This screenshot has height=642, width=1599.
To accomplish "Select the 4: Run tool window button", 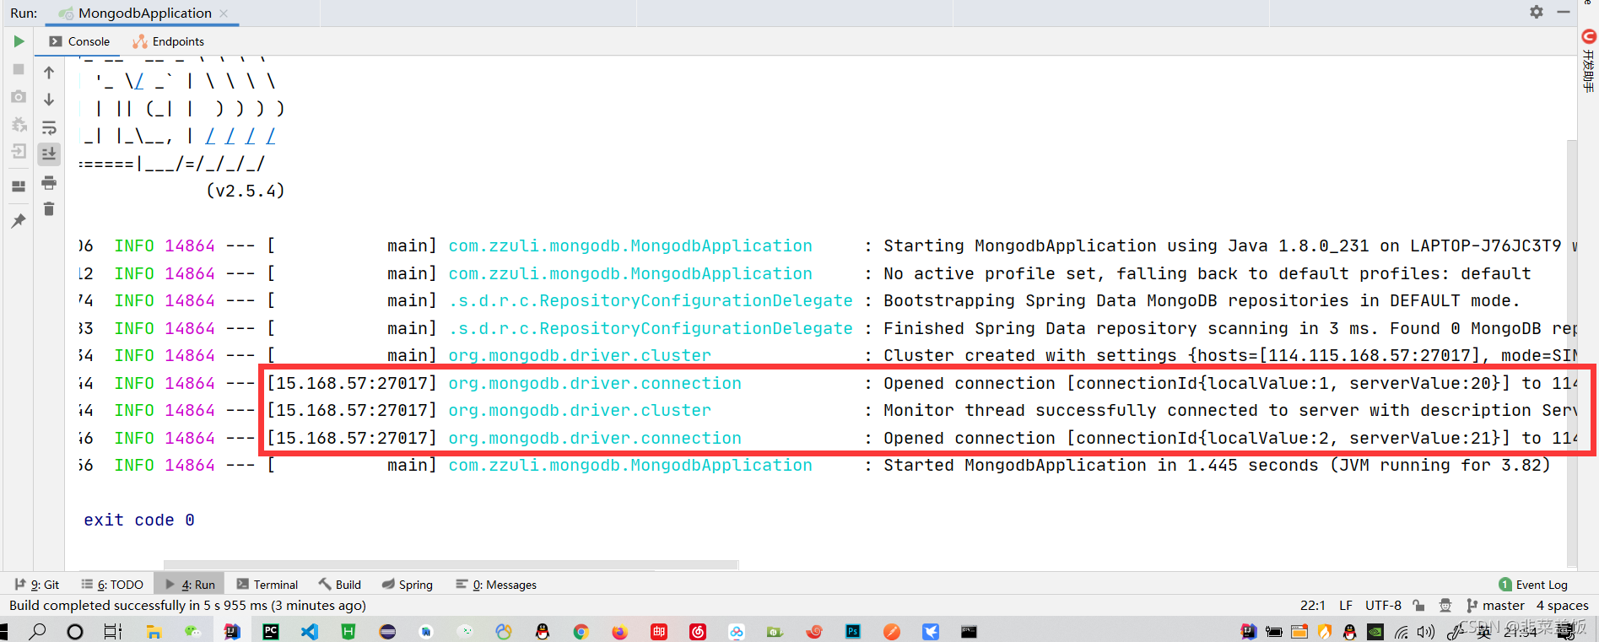I will [x=190, y=585].
